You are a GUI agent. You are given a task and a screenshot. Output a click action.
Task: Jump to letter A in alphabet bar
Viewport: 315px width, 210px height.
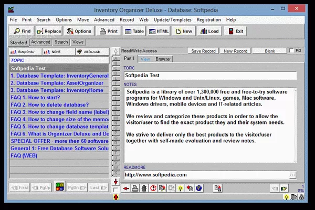pyautogui.click(x=115, y=58)
